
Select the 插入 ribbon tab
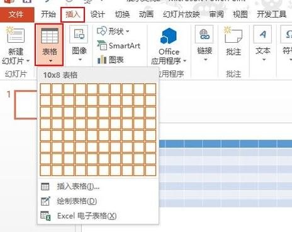(73, 14)
